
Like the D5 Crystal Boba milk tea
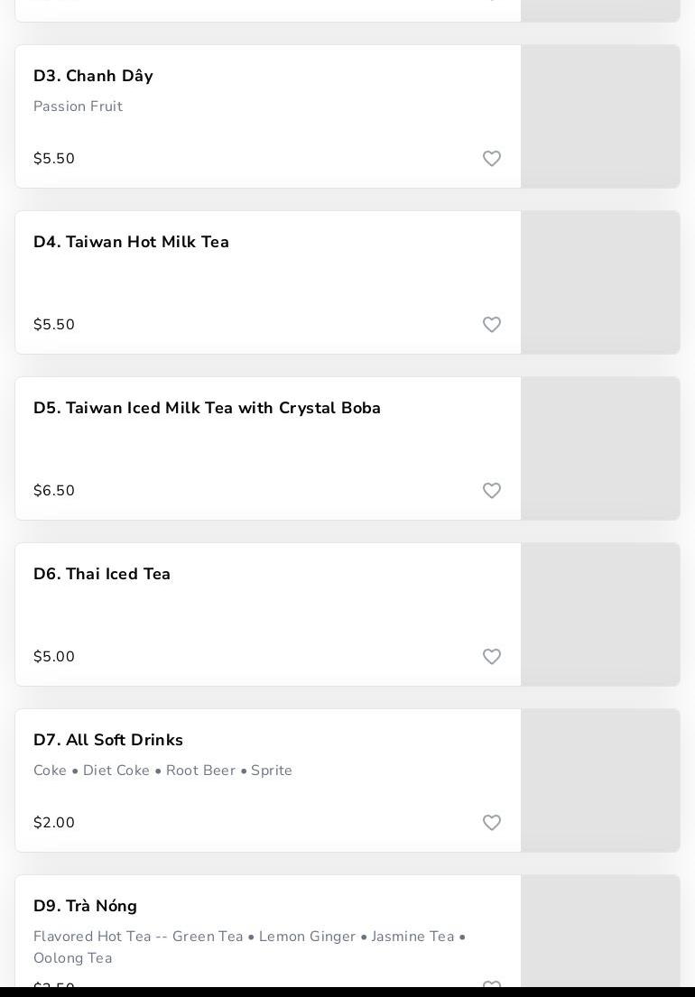pos(492,491)
